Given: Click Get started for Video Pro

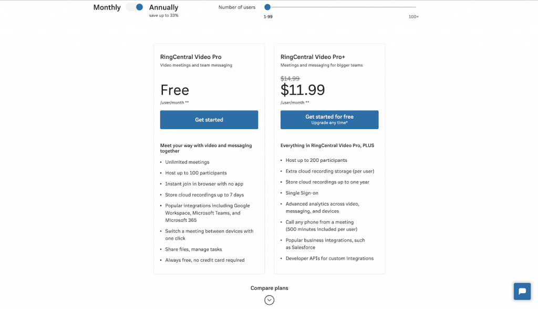Looking at the screenshot, I should click(x=209, y=119).
